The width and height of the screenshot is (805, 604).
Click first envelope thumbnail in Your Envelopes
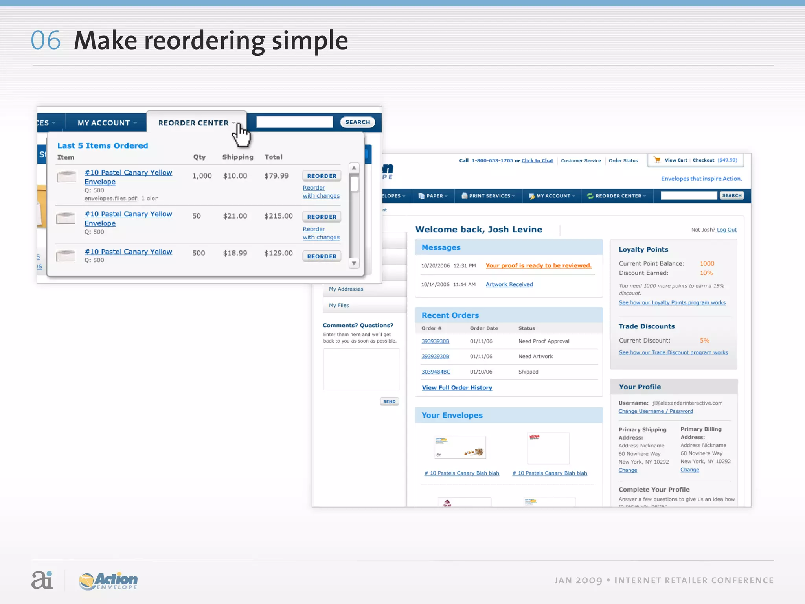point(460,447)
